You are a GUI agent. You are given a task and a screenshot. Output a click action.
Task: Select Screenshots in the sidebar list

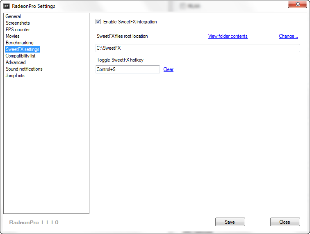pos(18,23)
